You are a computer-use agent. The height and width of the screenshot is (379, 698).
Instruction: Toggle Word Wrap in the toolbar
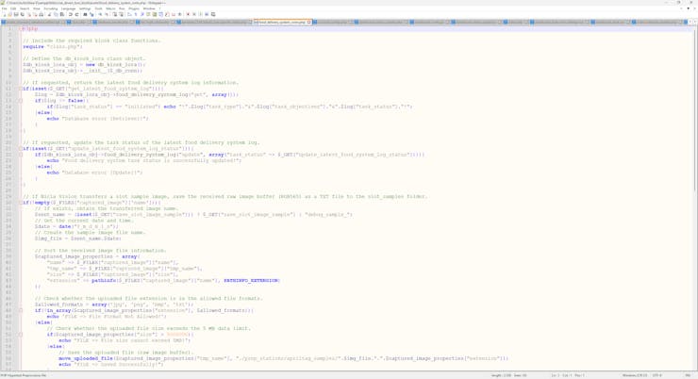point(129,14)
